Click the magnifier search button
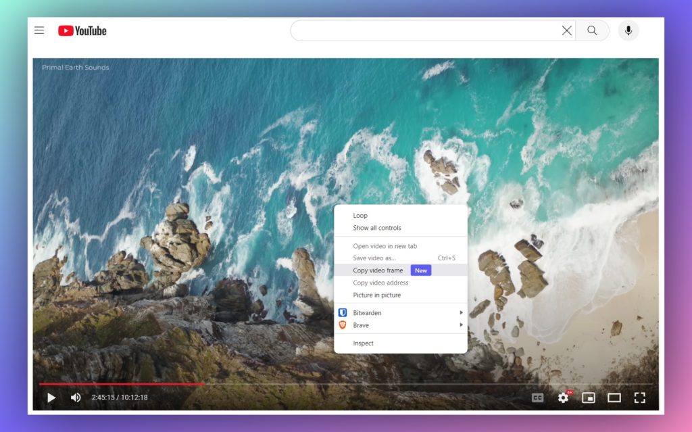This screenshot has height=432, width=692. [x=592, y=30]
